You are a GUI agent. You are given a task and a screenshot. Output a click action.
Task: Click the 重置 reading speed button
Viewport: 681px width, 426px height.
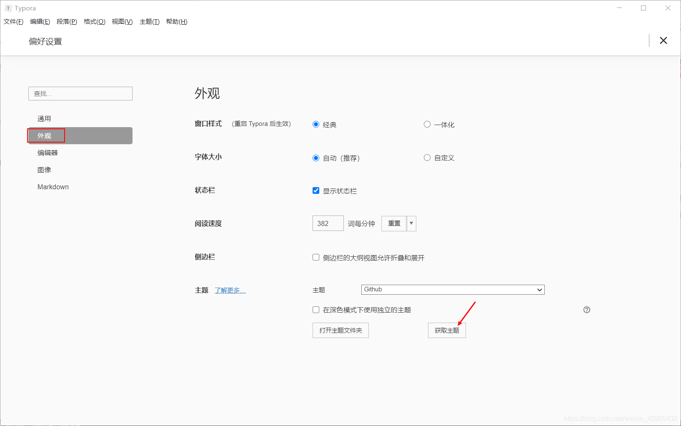point(394,223)
